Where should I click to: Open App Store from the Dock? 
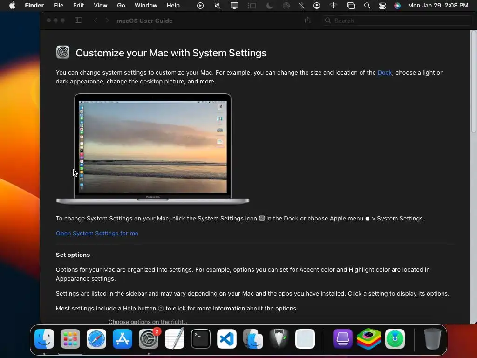click(x=123, y=338)
